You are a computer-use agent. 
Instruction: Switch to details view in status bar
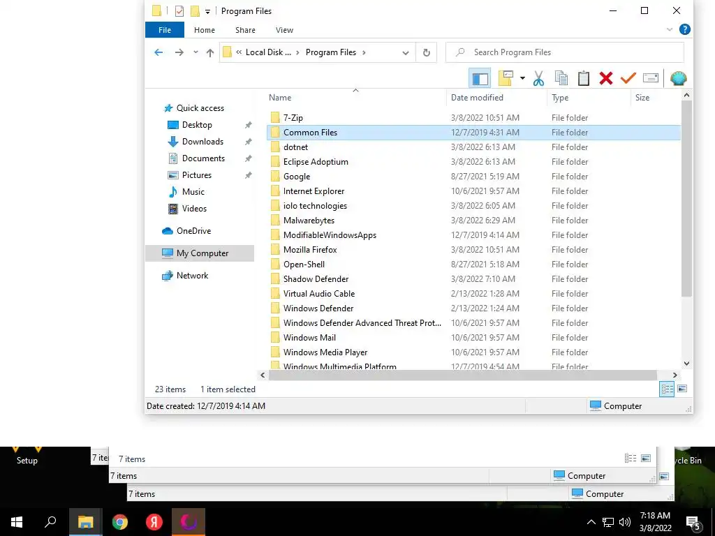coord(667,389)
